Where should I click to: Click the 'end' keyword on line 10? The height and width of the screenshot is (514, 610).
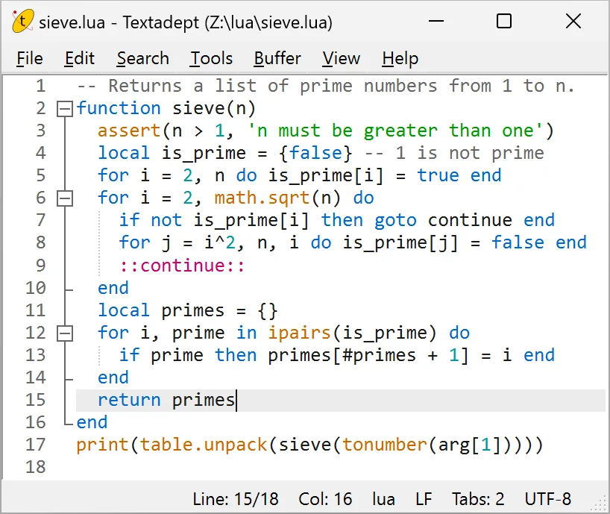(113, 288)
